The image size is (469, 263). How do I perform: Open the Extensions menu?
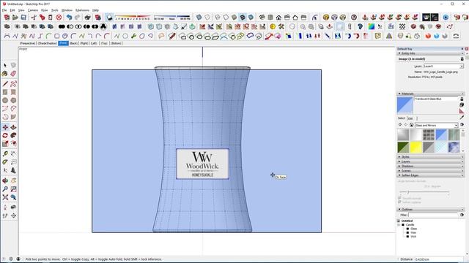[x=82, y=10]
